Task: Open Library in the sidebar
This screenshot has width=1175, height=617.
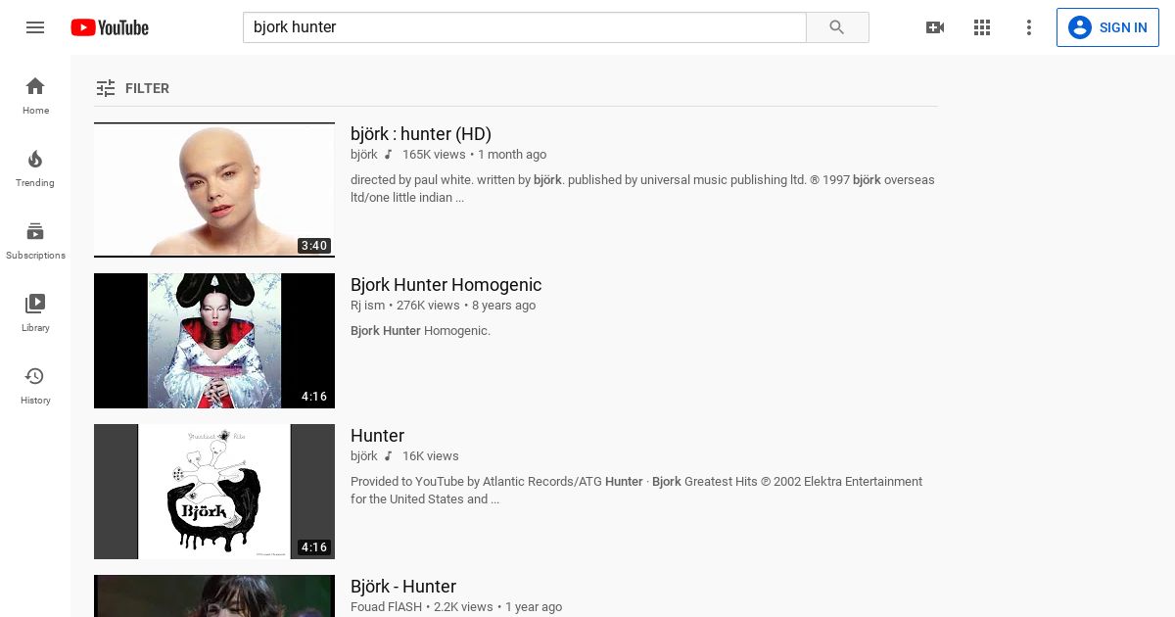Action: pyautogui.click(x=35, y=312)
